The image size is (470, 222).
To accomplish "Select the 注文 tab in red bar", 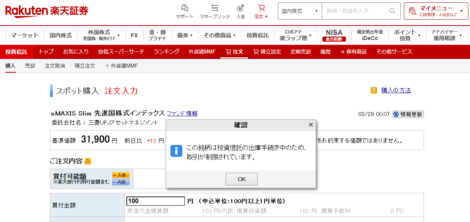I will tap(234, 52).
